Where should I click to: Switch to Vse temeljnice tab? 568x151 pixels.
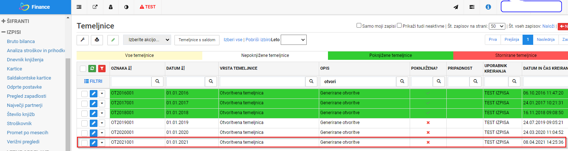[139, 55]
